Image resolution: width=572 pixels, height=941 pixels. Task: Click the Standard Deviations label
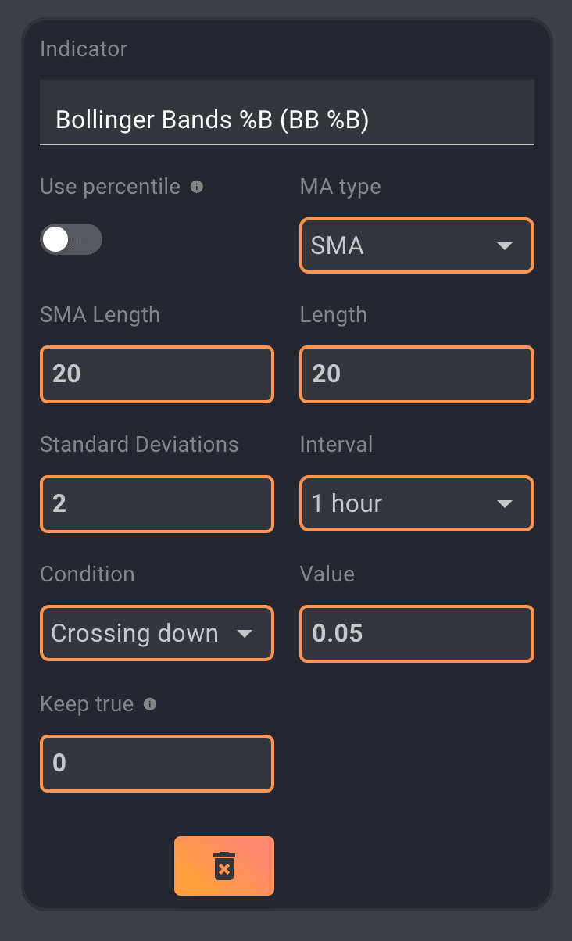[139, 445]
